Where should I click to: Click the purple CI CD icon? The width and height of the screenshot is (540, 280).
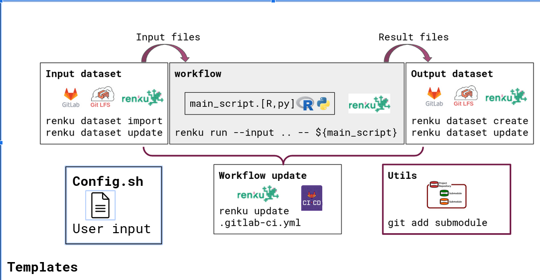(312, 198)
